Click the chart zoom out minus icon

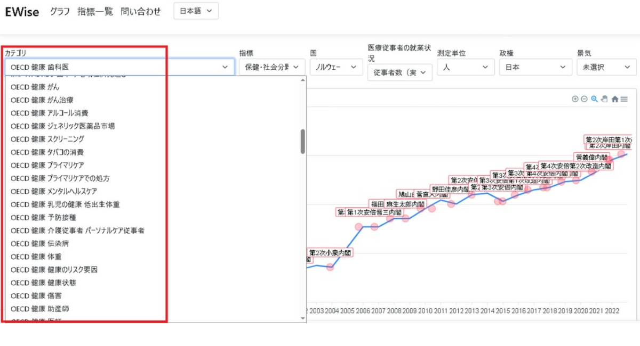pos(584,99)
